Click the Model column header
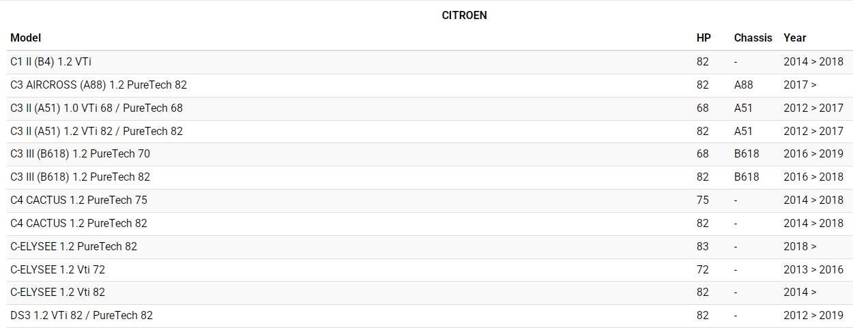Image resolution: width=853 pixels, height=328 pixels. 26,38
